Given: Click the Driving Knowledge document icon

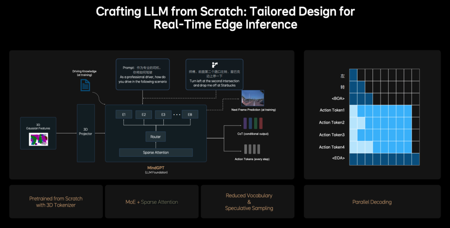Looking at the screenshot, I should pos(85,85).
